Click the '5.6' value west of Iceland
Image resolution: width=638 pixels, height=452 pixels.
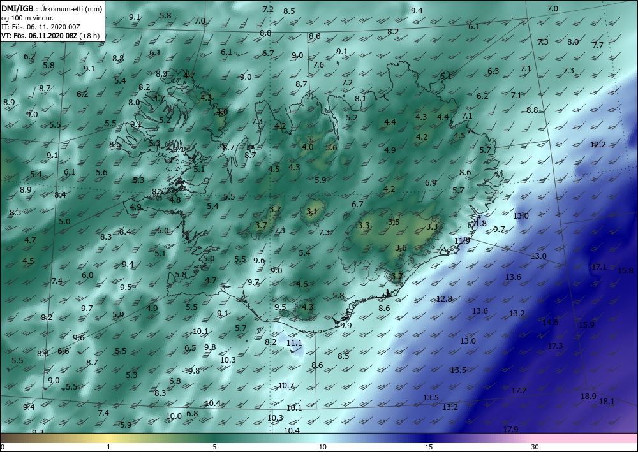point(101,172)
